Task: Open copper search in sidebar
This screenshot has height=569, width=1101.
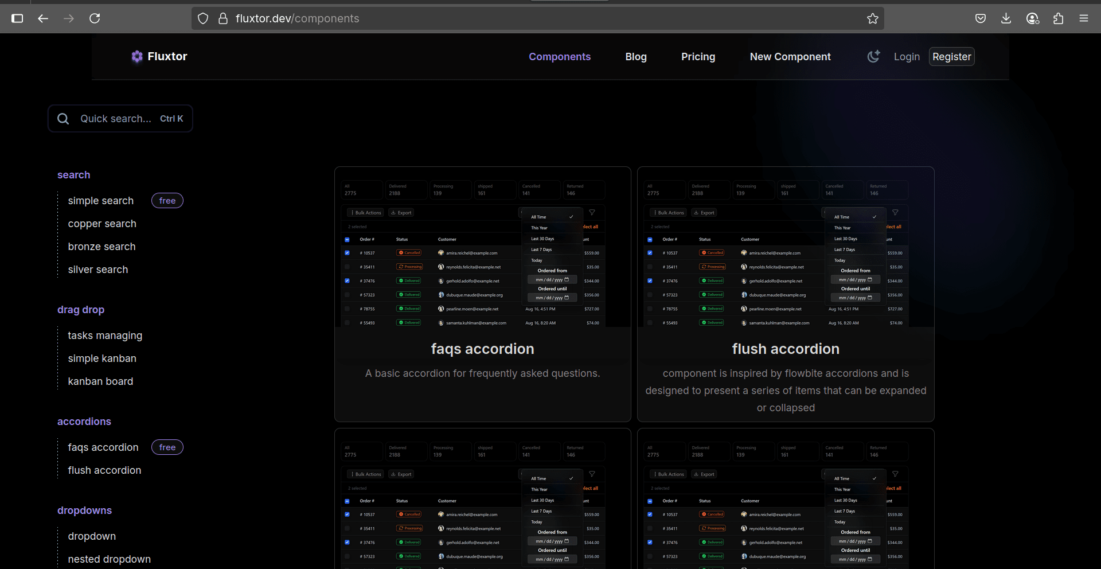Action: 102,224
